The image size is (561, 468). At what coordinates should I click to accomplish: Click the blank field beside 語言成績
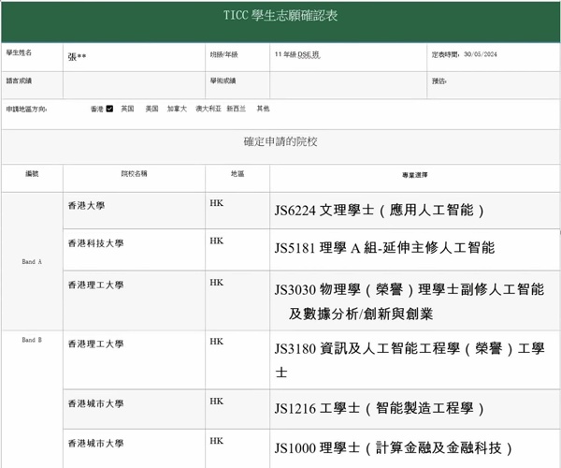coord(134,85)
